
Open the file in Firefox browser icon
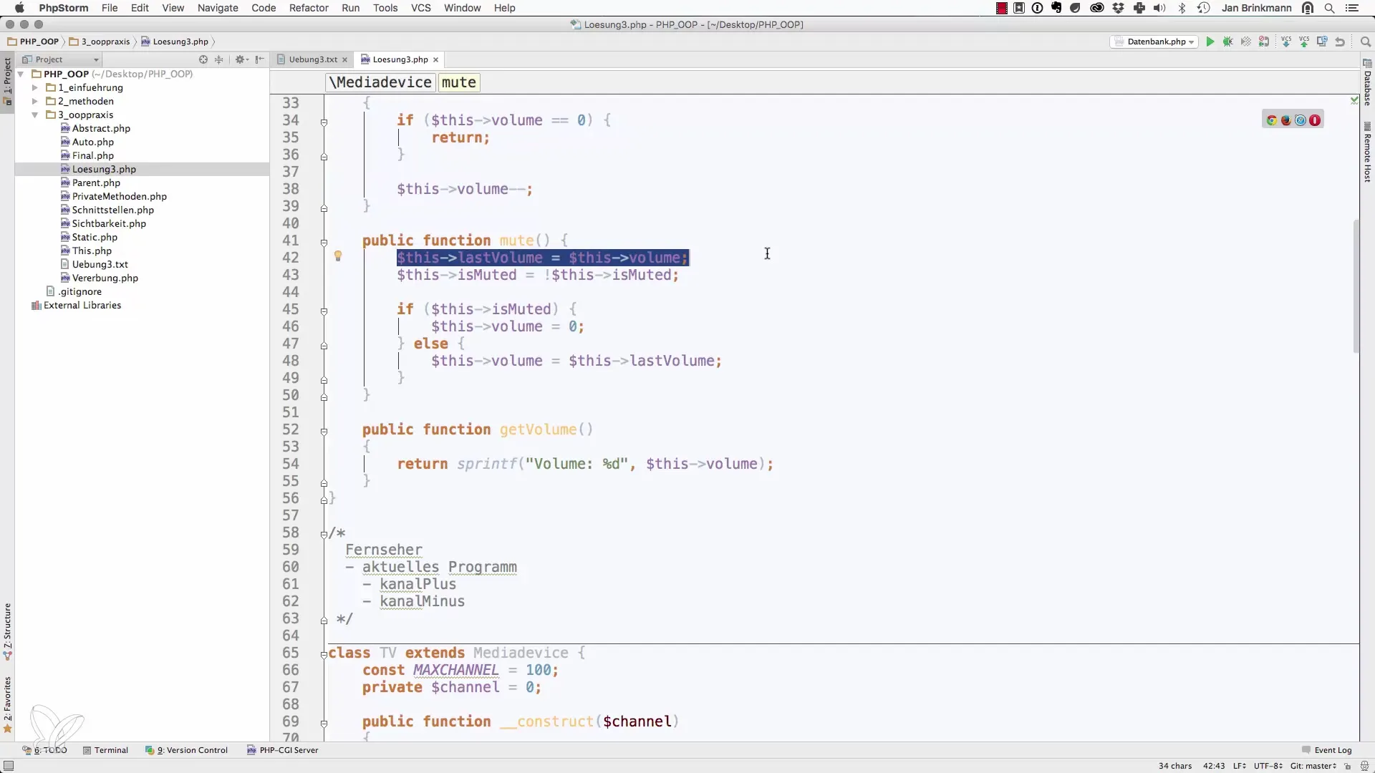1286,120
